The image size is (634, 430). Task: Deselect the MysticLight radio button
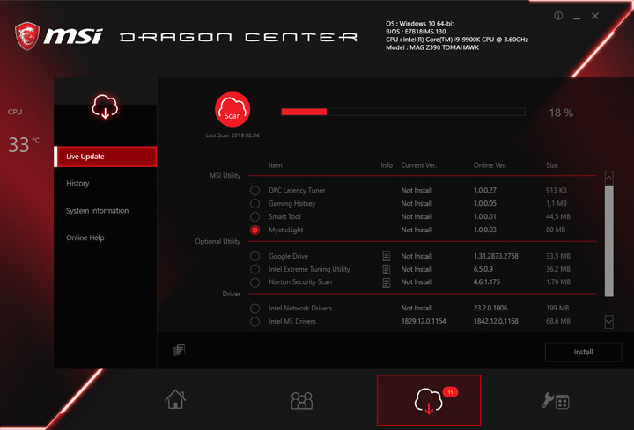(x=254, y=230)
